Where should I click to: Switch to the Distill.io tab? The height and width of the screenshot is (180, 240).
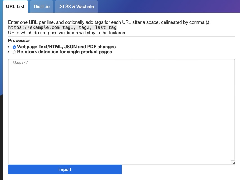point(41,6)
